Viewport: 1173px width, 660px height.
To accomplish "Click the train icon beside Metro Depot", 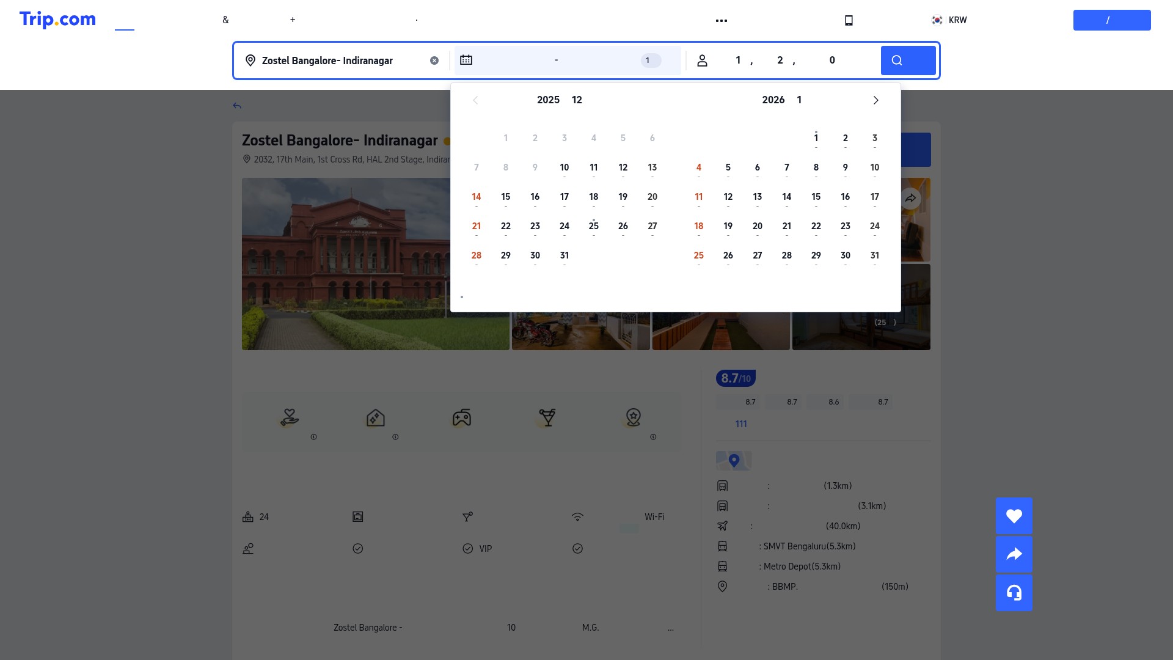I will 723,566.
